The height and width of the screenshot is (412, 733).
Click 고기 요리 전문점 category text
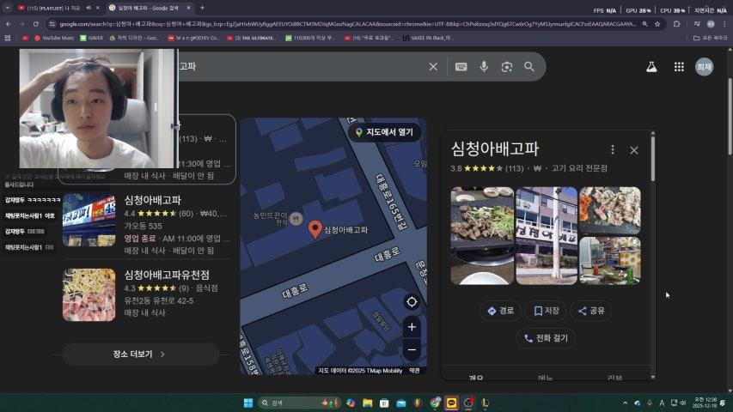coord(579,168)
